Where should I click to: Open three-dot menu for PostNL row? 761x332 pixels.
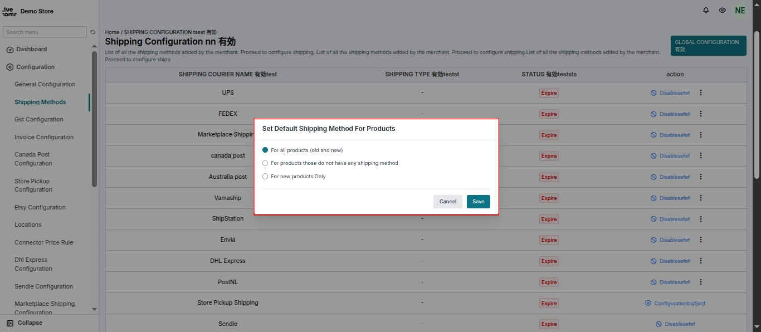701,282
